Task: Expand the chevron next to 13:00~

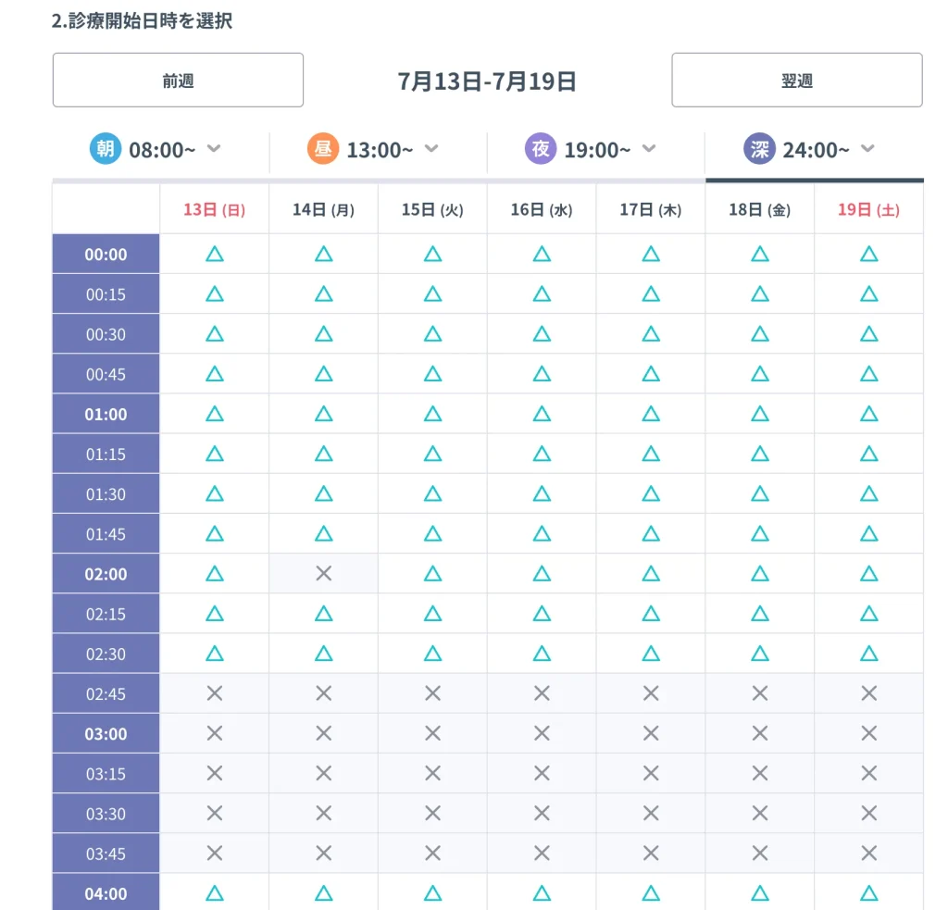Action: pos(431,148)
